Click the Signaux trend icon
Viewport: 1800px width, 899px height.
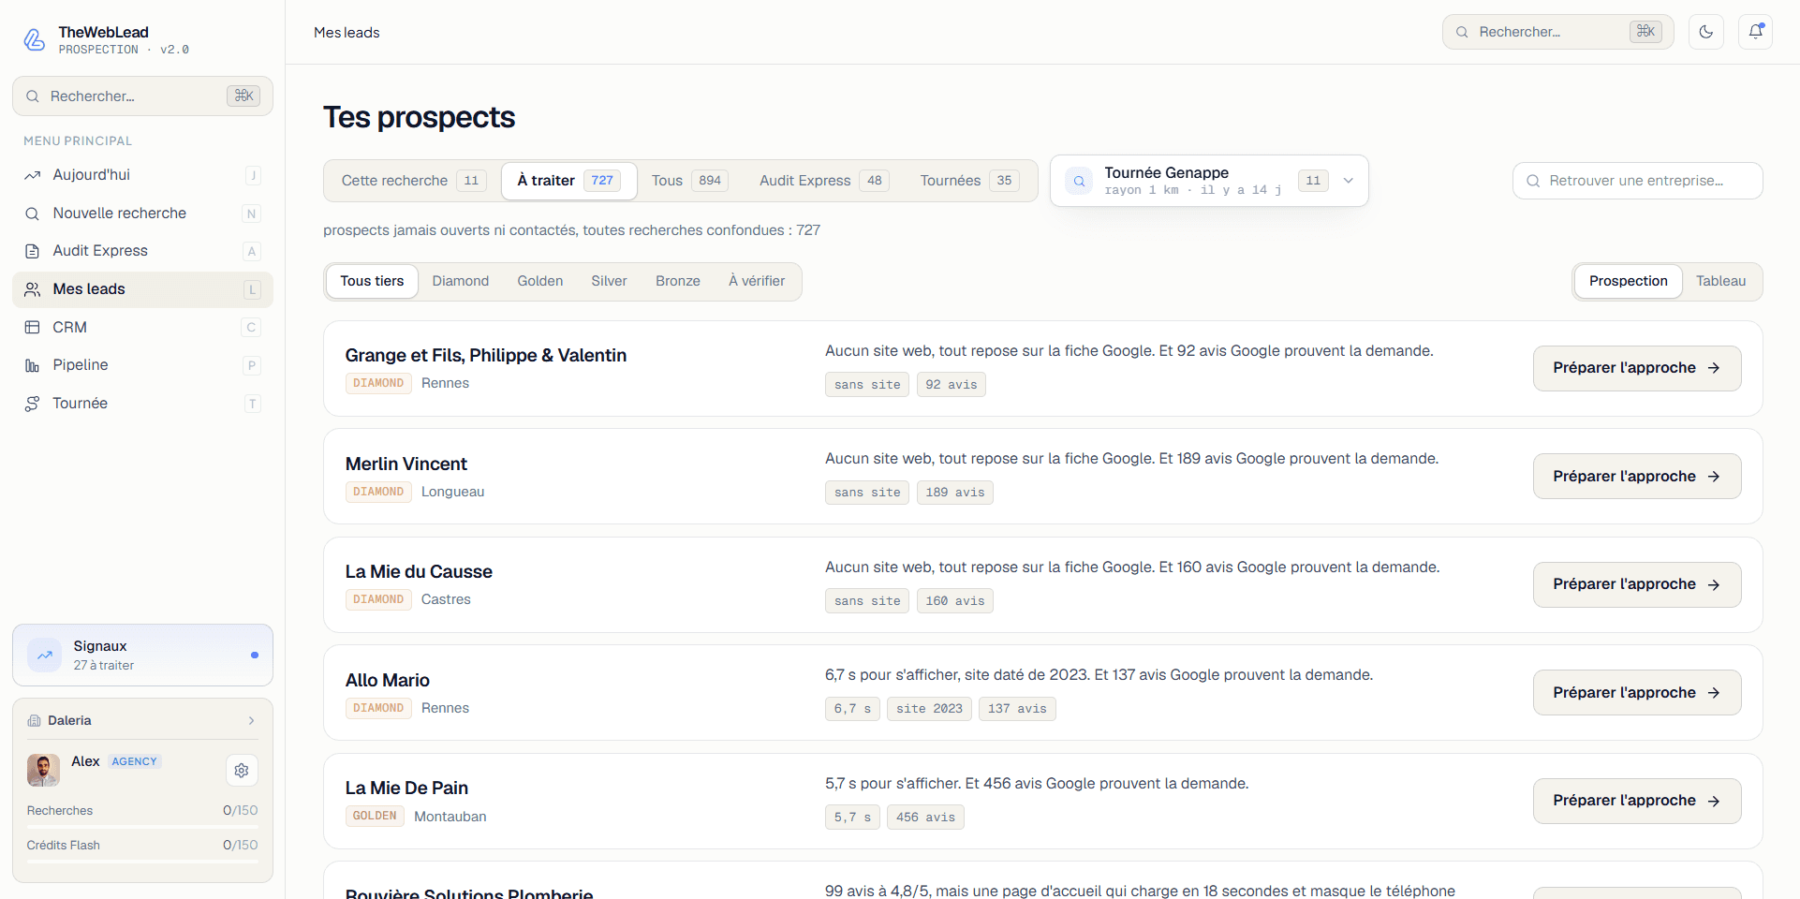point(45,656)
